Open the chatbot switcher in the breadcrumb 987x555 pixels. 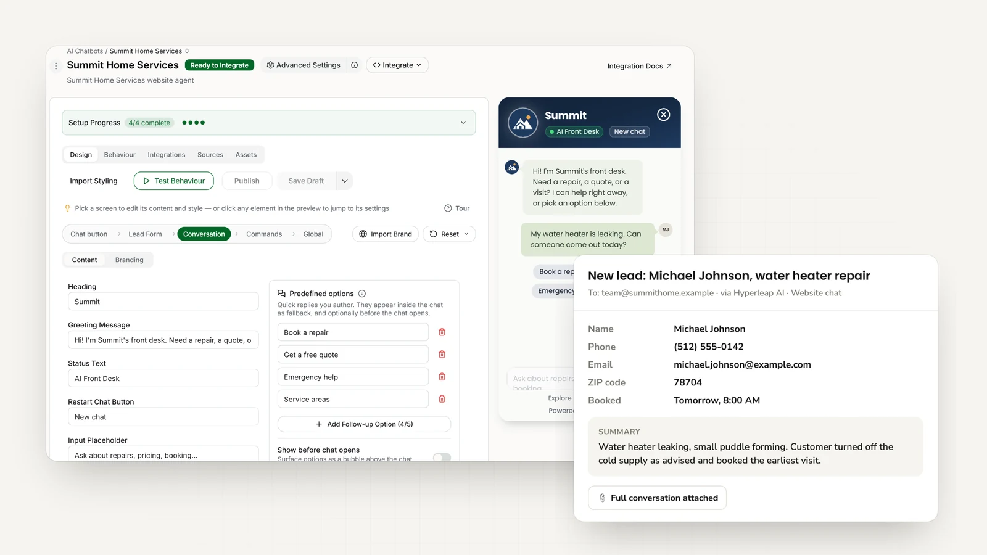pos(187,51)
